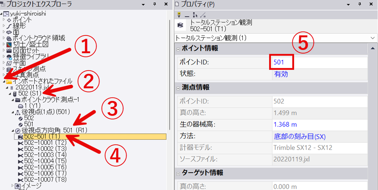Viewport: 378px width, 190px height.
Task: Expand the 切土/盛土図 node
Action: click(x=4, y=44)
